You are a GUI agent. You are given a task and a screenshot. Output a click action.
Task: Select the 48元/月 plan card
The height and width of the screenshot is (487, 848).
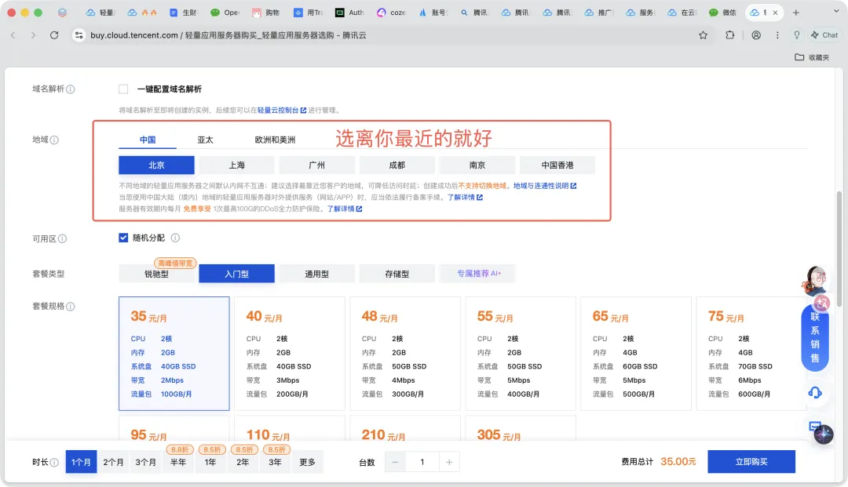(405, 354)
